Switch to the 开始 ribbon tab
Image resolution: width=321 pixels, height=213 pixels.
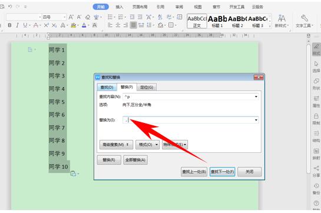101,6
